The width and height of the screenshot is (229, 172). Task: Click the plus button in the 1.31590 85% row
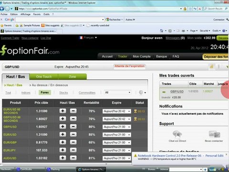[x=62, y=134]
